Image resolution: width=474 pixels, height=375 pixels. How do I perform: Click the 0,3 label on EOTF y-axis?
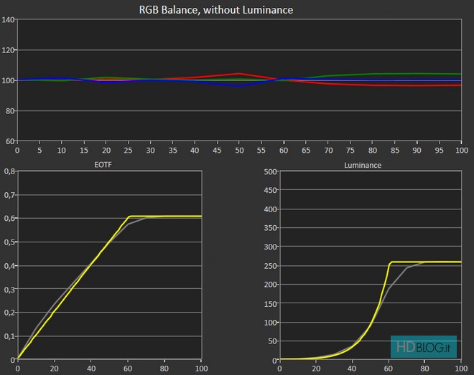(x=8, y=289)
